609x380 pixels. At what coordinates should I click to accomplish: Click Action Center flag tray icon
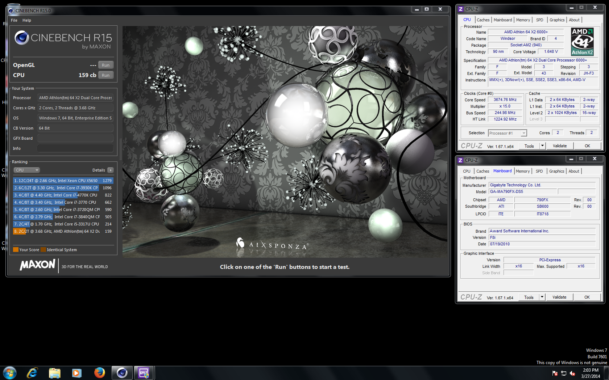(x=555, y=373)
